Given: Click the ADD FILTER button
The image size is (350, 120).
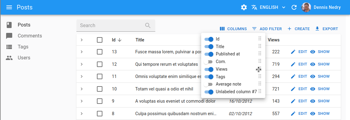Looking at the screenshot, I should [267, 29].
